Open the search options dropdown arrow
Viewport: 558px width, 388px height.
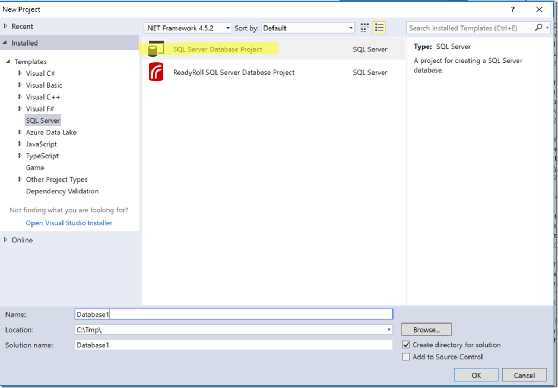pyautogui.click(x=547, y=28)
